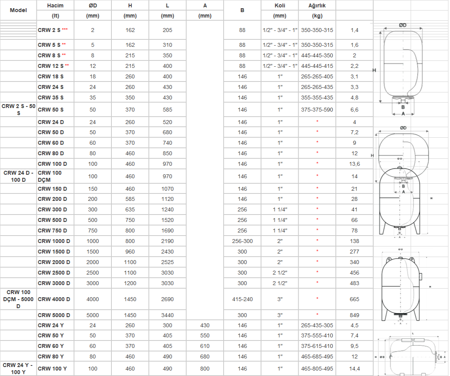Click model name "CRW 2000 D"
Viewport: 450px width, 376px height.
(54, 262)
